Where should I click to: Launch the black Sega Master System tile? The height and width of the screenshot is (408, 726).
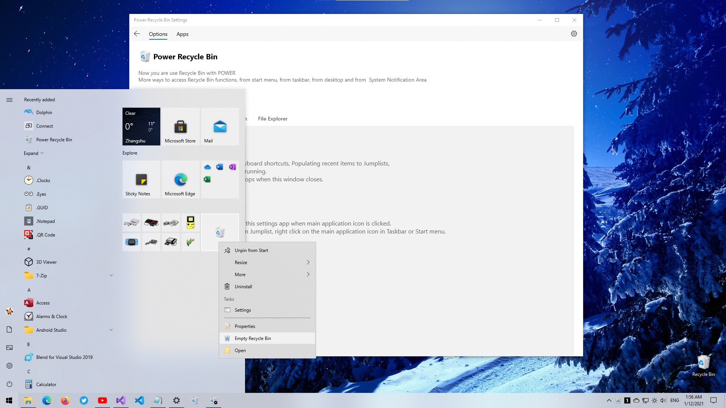pos(151,223)
